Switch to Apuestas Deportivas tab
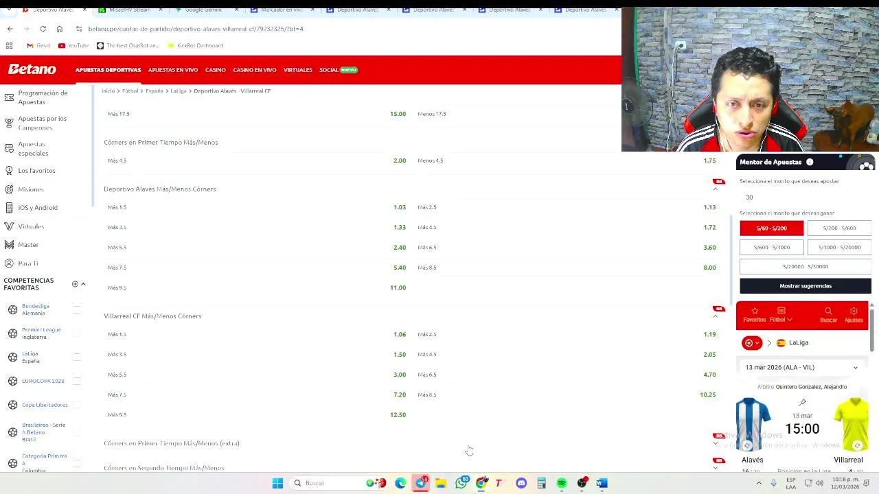 click(108, 70)
